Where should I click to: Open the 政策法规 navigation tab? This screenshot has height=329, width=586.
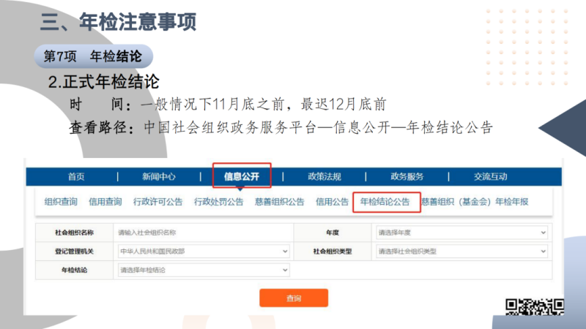(324, 177)
